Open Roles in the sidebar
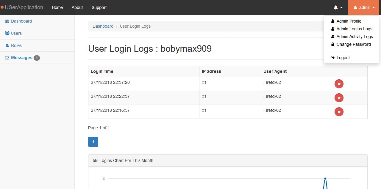 click(x=16, y=45)
